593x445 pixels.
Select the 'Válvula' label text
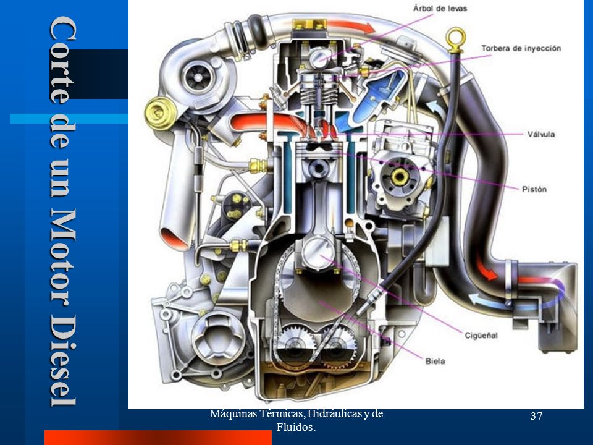(x=541, y=134)
